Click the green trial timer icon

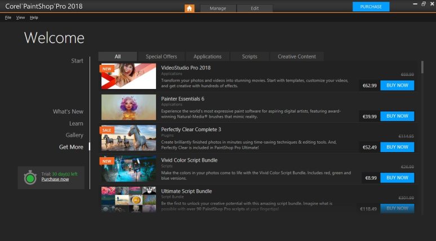30,177
